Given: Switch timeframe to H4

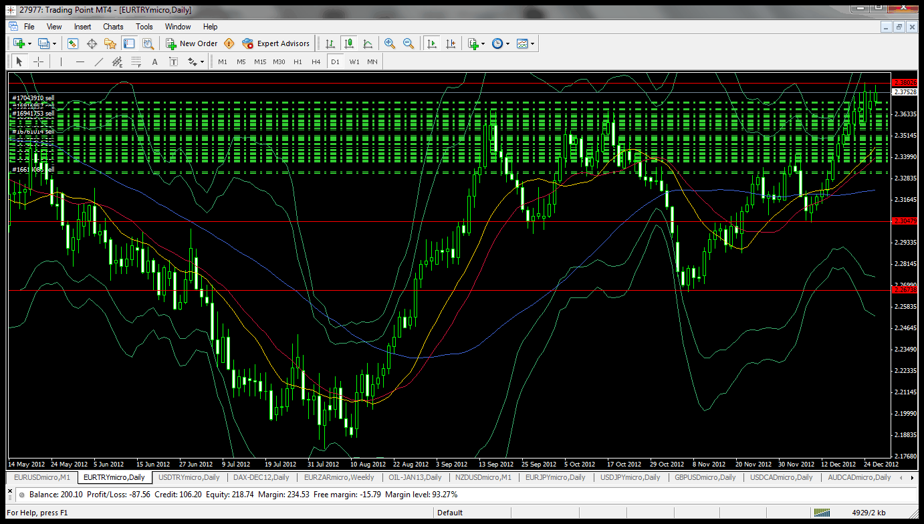Looking at the screenshot, I should (x=316, y=61).
